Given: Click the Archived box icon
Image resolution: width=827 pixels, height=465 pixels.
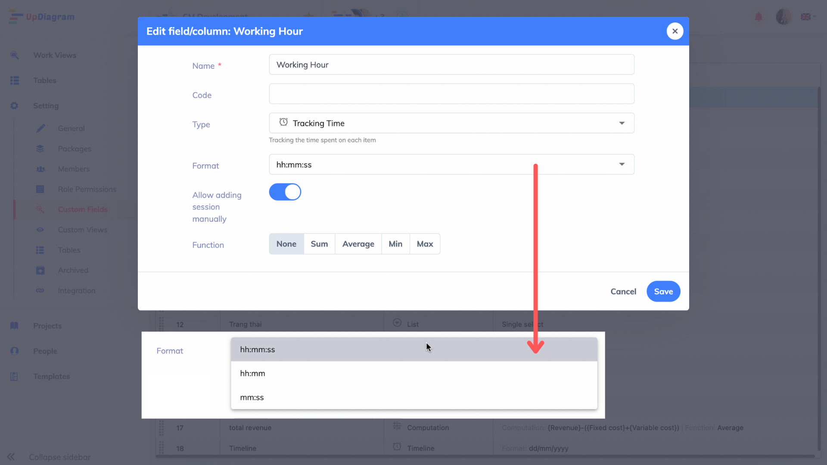Looking at the screenshot, I should [x=40, y=270].
